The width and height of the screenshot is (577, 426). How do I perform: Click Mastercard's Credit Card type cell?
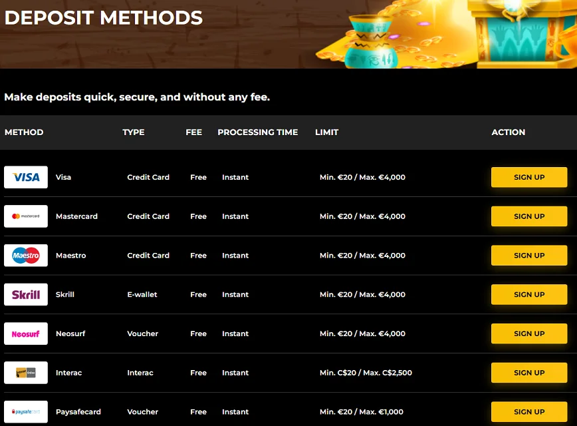[148, 216]
